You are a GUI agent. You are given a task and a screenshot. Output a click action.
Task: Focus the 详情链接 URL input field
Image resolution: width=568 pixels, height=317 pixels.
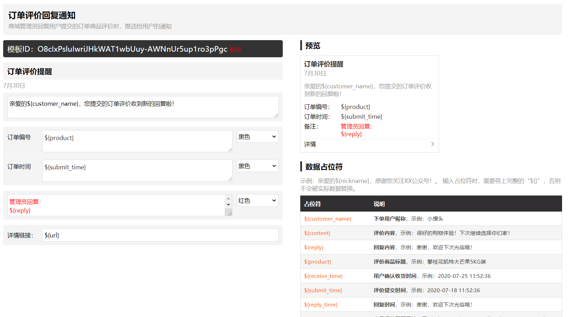[160, 235]
